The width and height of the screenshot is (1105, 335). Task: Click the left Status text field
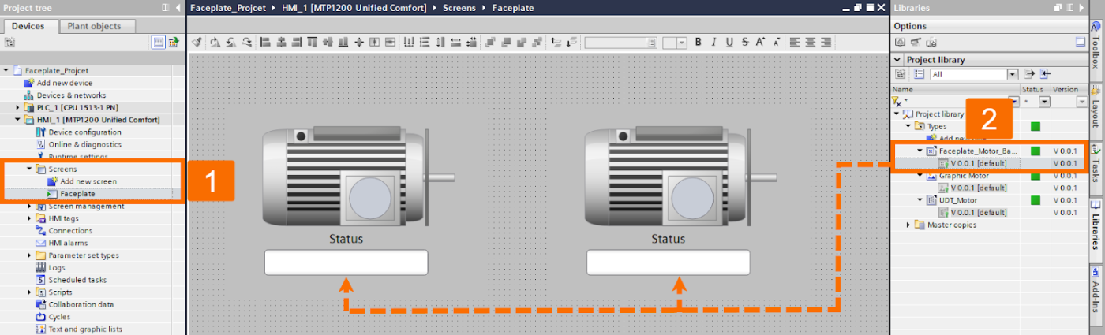tap(346, 262)
